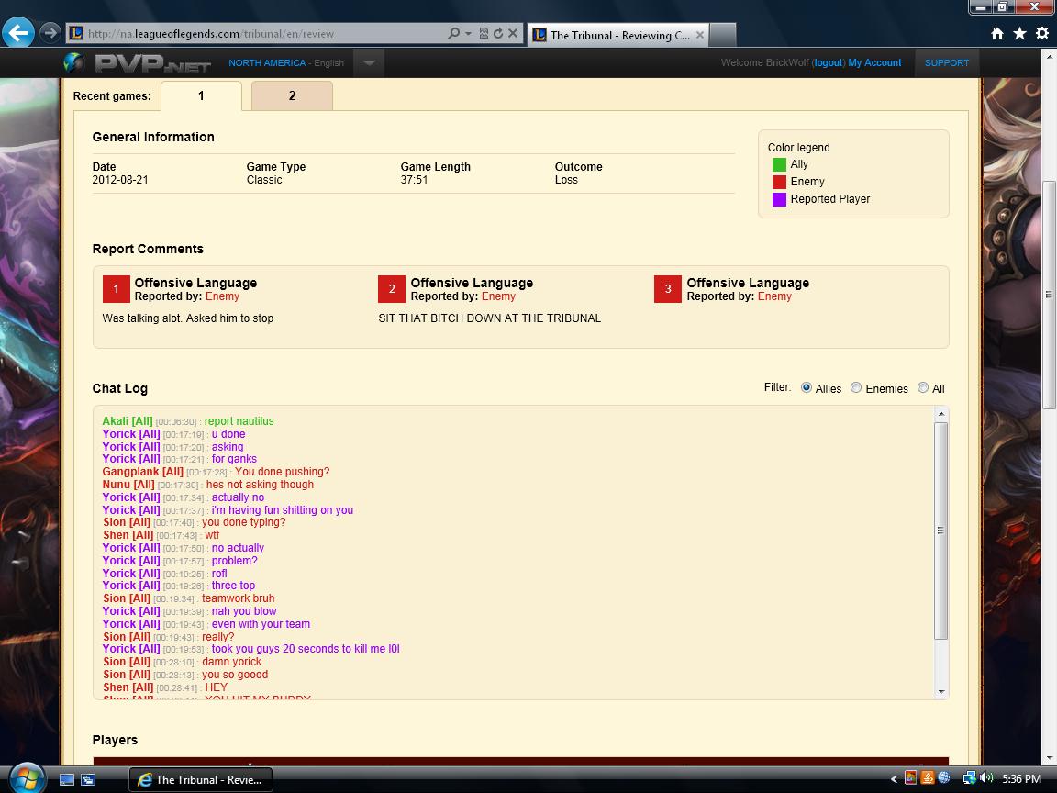Click the browser Back arrow button
Screen dimensions: 1057x793
tap(18, 33)
